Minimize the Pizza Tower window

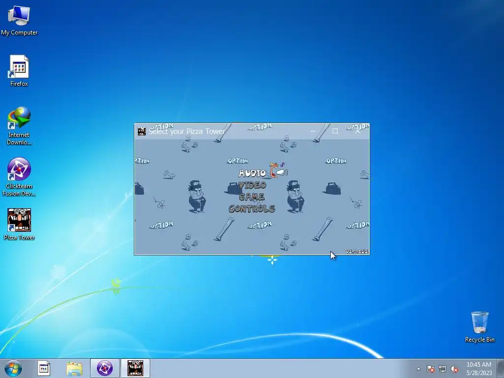313,131
